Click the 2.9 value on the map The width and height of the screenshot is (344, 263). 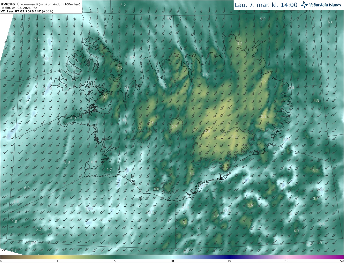(250, 205)
